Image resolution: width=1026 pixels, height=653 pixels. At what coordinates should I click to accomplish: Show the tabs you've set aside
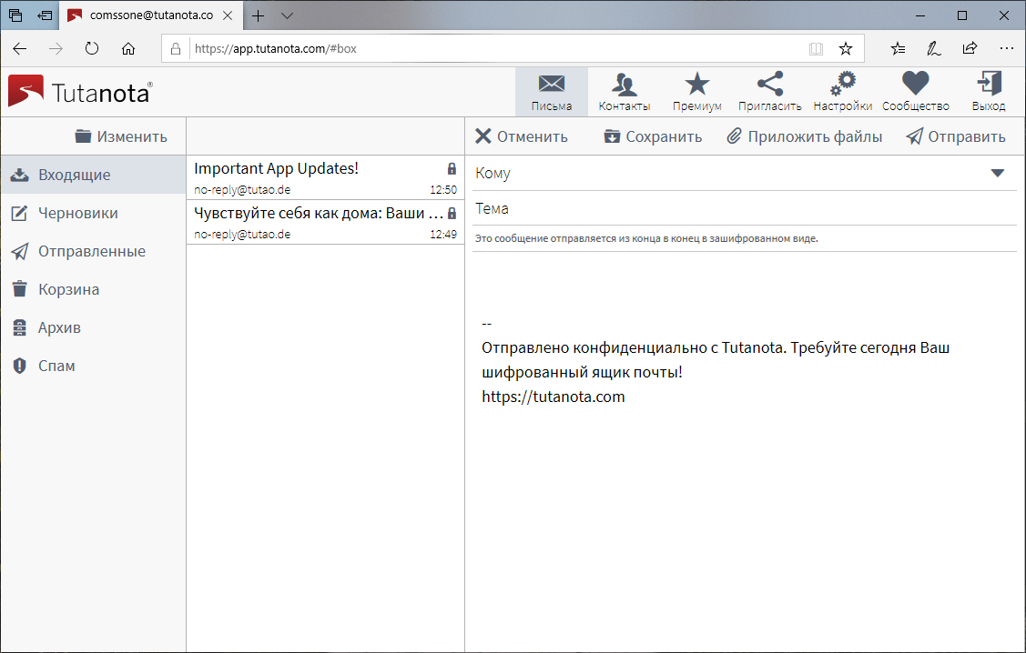(x=15, y=15)
